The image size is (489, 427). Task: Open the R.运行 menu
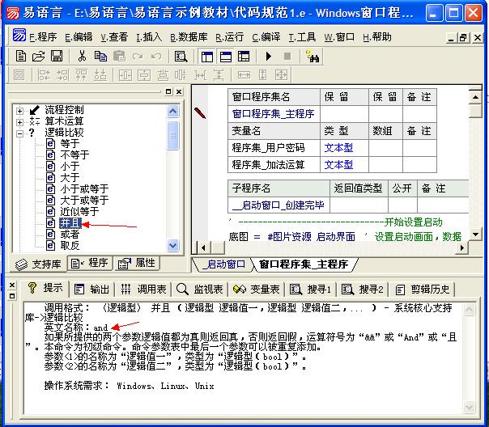(x=230, y=37)
